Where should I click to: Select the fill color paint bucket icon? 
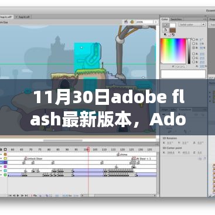tap(166, 30)
